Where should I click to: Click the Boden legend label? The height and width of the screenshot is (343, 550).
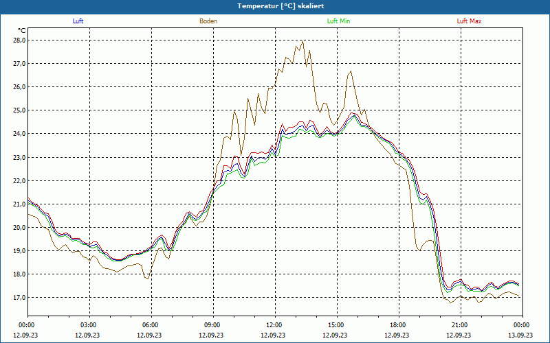(x=208, y=21)
